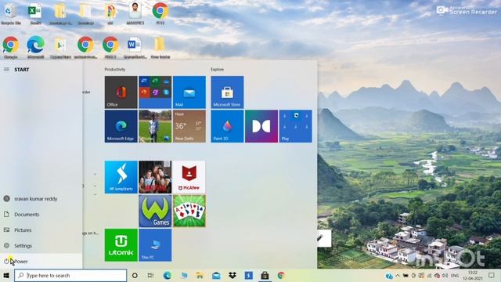Click the Explore group heading
This screenshot has width=501, height=282.
coord(218,69)
